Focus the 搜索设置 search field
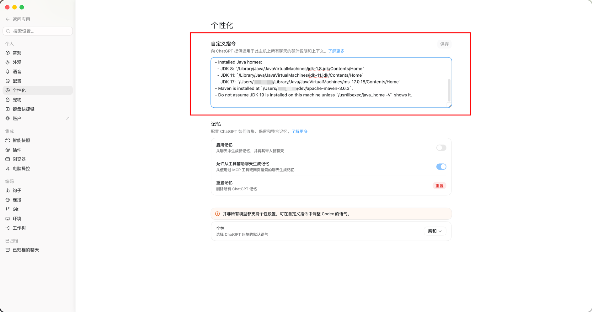 click(38, 31)
